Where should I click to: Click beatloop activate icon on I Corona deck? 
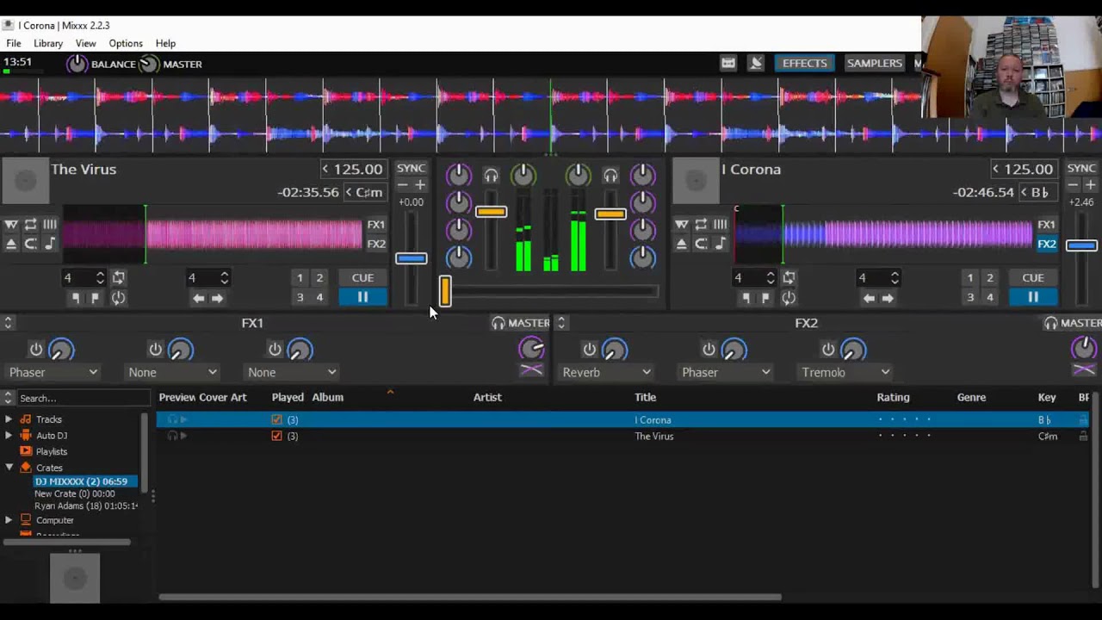tap(789, 277)
